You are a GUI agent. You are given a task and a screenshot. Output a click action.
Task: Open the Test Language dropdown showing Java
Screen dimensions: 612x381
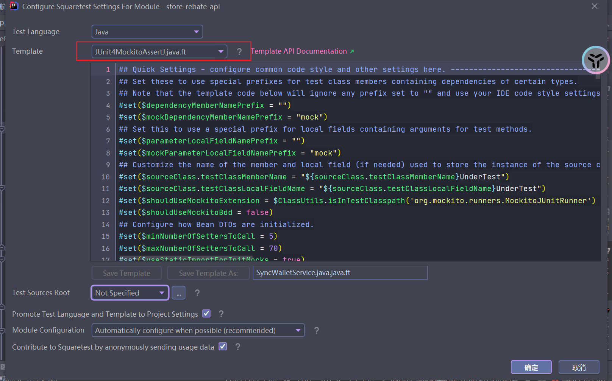pyautogui.click(x=147, y=32)
